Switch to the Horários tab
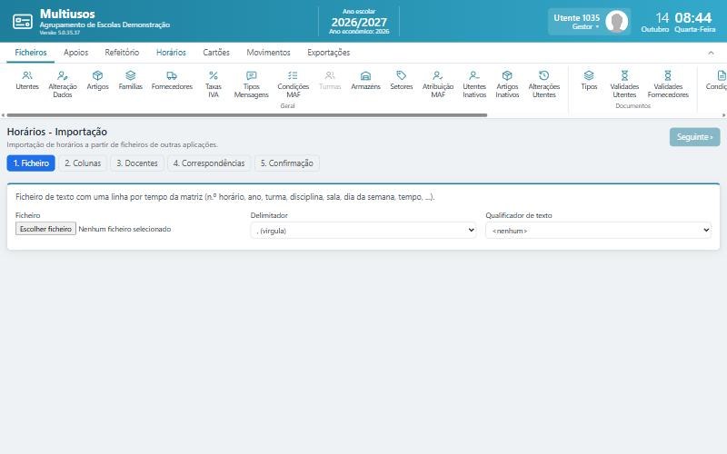Viewport: 727px width, 454px height. tap(171, 53)
